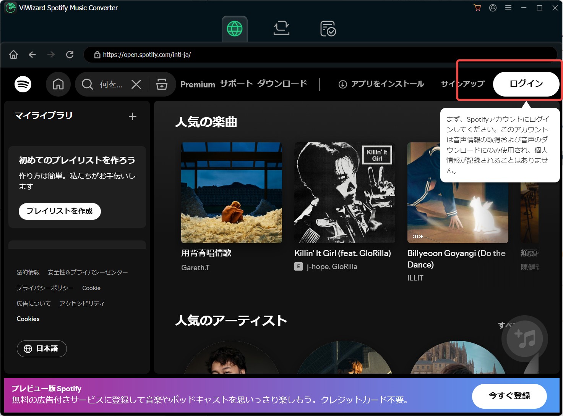Screen dimensions: 563x416
Task: Focus the search field '何を...'
Action: 111,84
